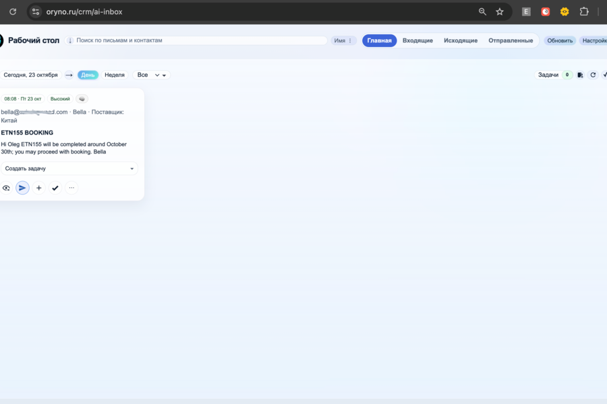Click the plus add icon on card
The width and height of the screenshot is (607, 404).
coord(38,188)
